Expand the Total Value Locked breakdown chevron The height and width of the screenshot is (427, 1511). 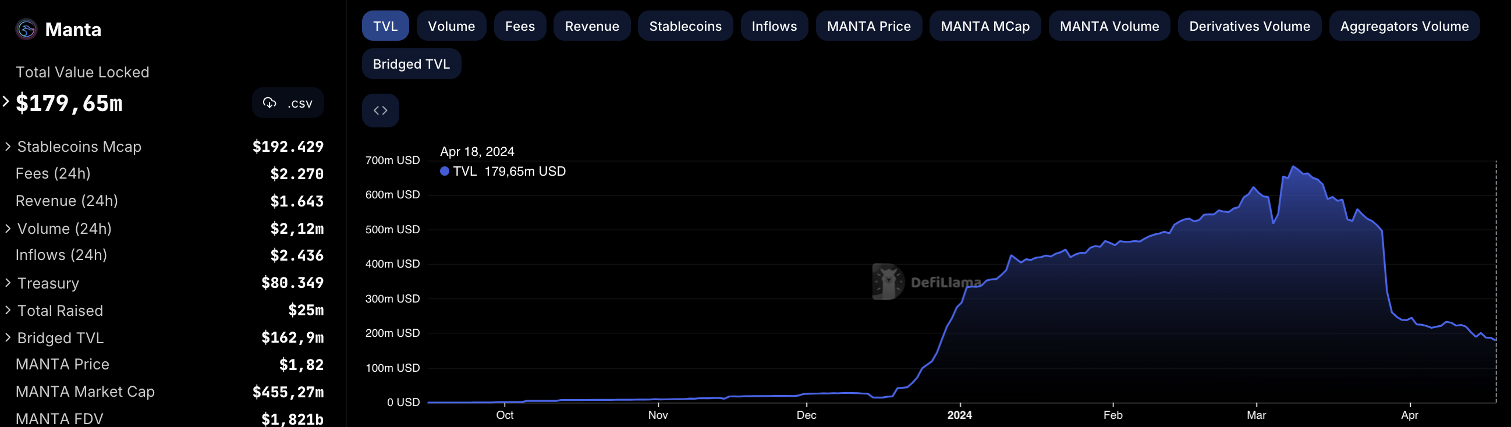[6, 101]
